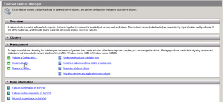Click the 'To begin to use failover clustering' paragraph
Viewport: 223px width, 102px height.
click(x=110, y=52)
